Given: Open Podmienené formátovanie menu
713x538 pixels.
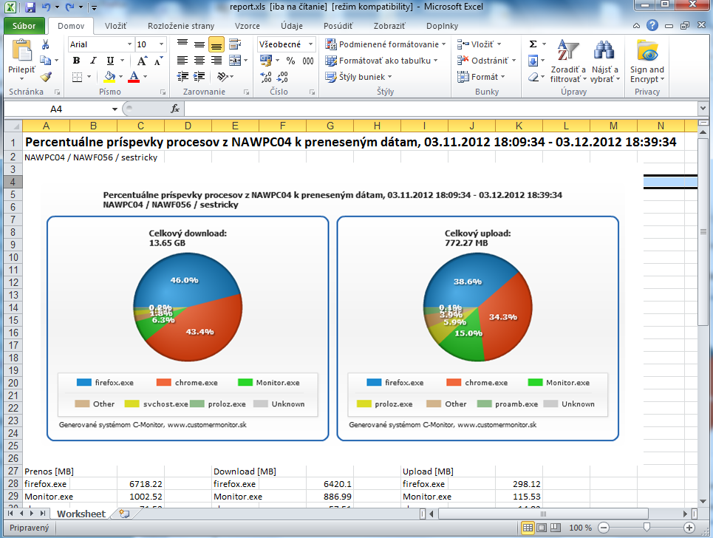Looking at the screenshot, I should click(385, 44).
